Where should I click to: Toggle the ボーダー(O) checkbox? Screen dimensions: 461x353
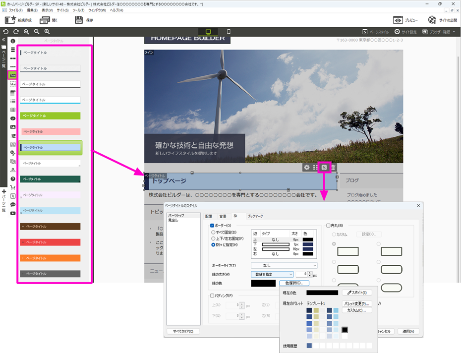212,226
